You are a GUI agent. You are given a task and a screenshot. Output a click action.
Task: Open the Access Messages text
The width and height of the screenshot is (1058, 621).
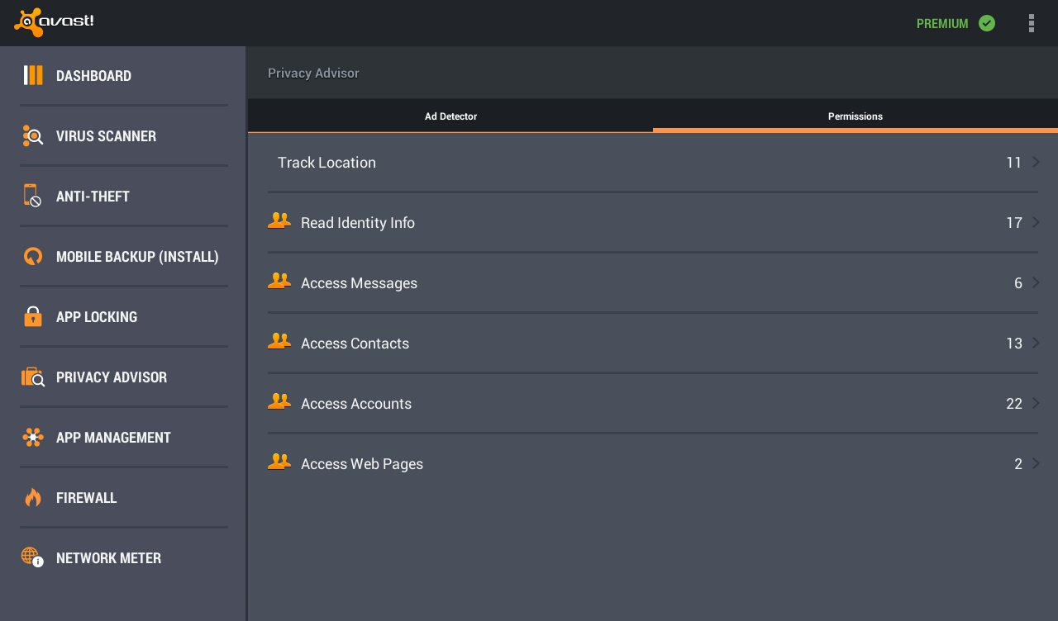(x=359, y=283)
